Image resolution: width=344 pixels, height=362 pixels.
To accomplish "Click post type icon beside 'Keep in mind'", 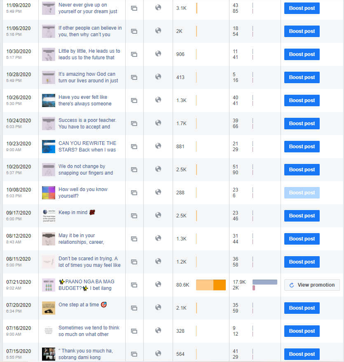I will (134, 216).
